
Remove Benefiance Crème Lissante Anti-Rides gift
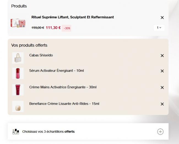[162, 104]
